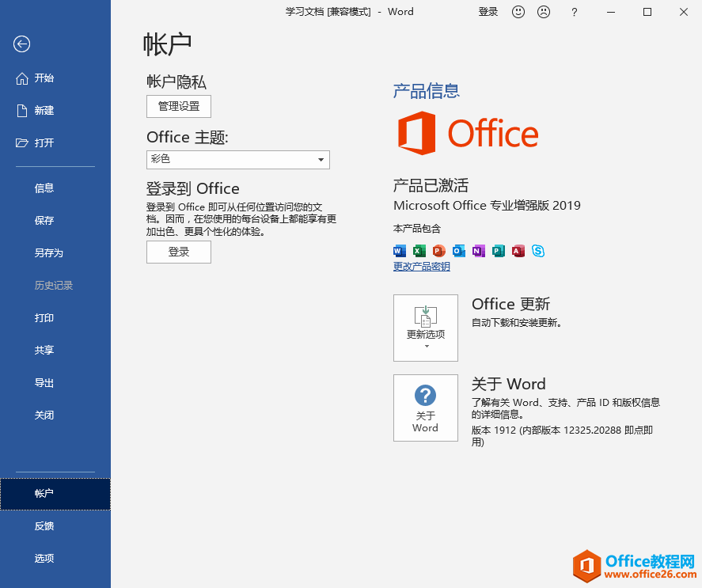
Task: Click the 产品信息 heading
Action: [x=427, y=91]
